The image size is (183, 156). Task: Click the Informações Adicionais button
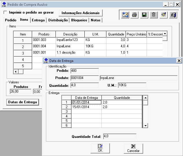point(80,13)
